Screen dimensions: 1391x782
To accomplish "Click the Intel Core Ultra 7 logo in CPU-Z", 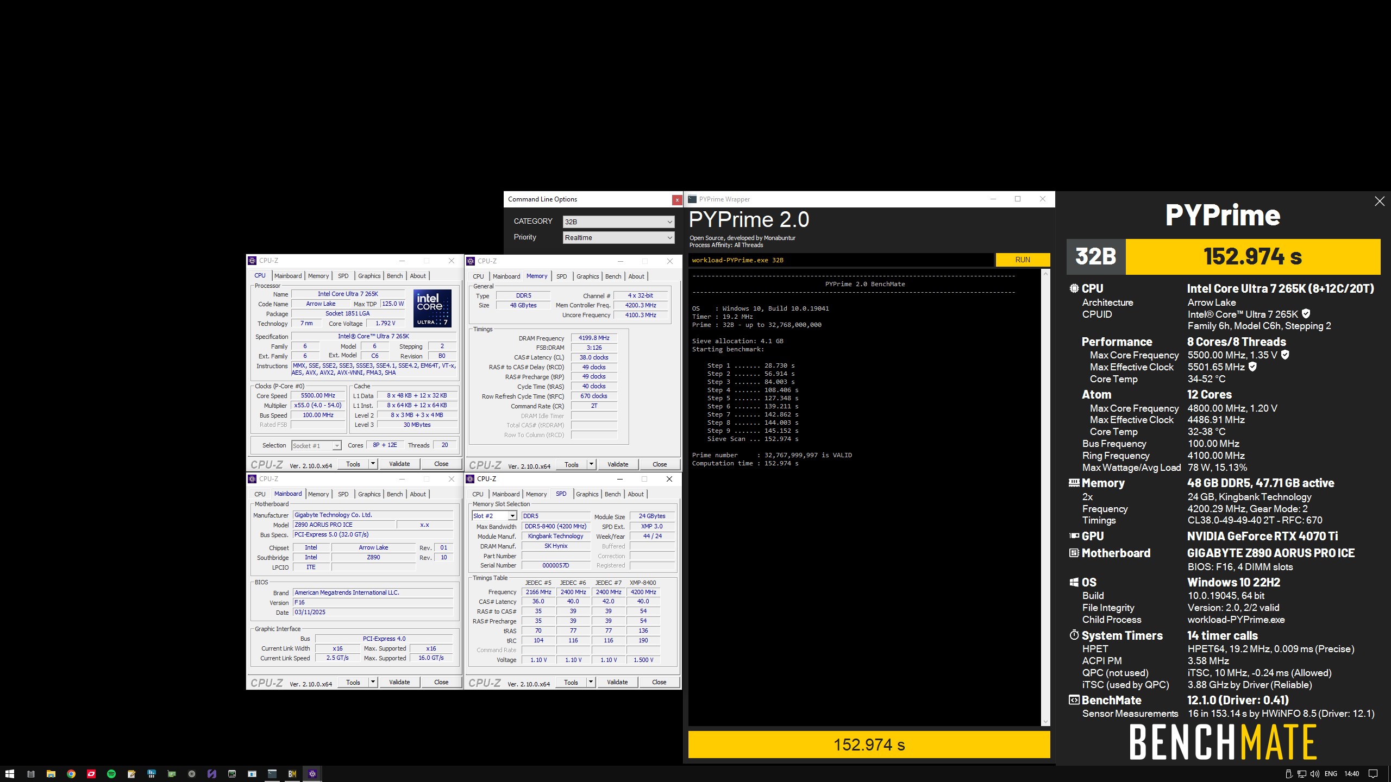I will click(433, 308).
